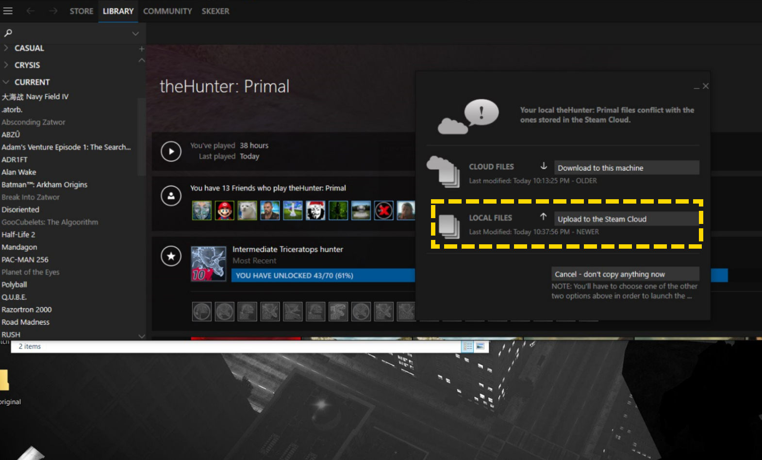Click Download to this machine

click(627, 168)
